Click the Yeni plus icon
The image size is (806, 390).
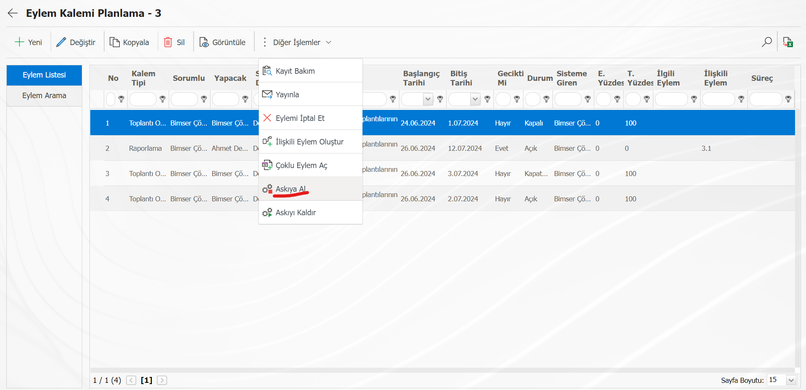tap(19, 42)
